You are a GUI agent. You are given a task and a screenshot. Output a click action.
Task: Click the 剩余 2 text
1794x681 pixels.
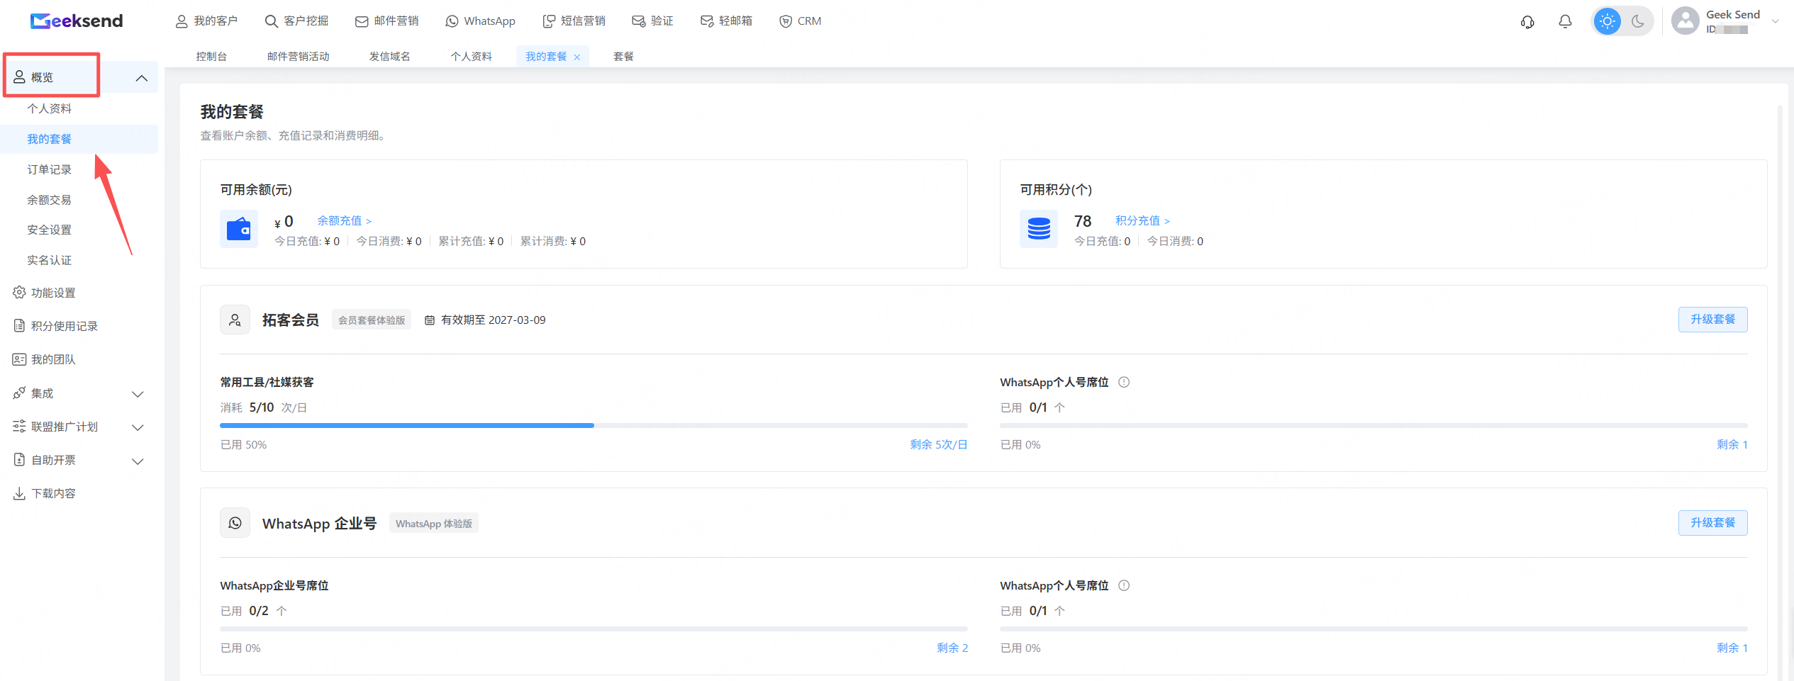click(952, 648)
